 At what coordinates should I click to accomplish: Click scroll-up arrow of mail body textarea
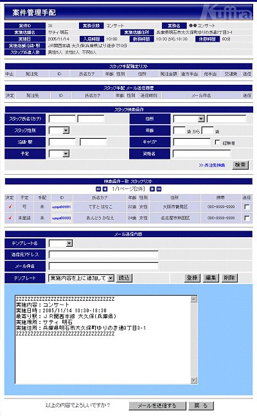(194, 299)
